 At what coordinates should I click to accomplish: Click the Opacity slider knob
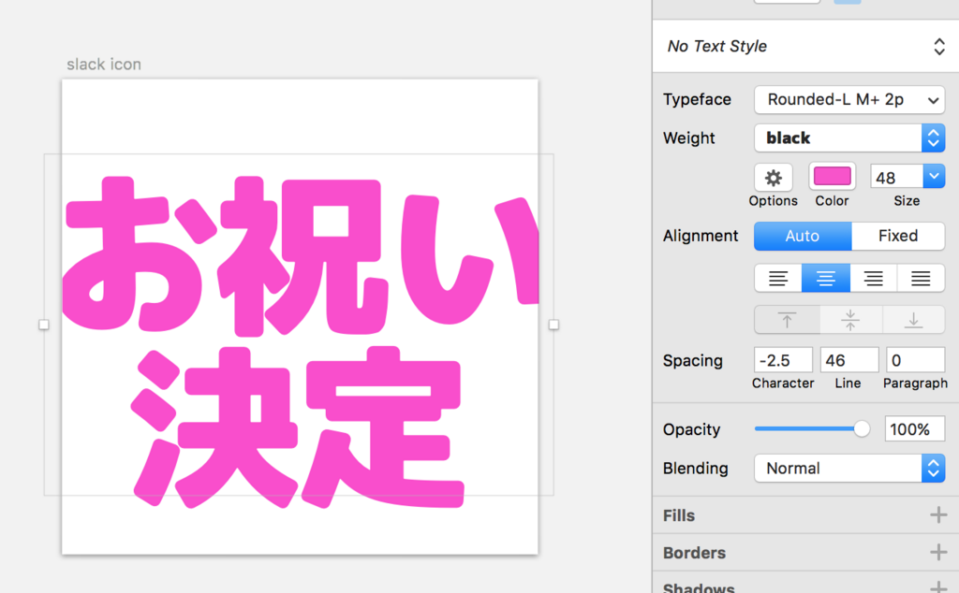point(862,429)
